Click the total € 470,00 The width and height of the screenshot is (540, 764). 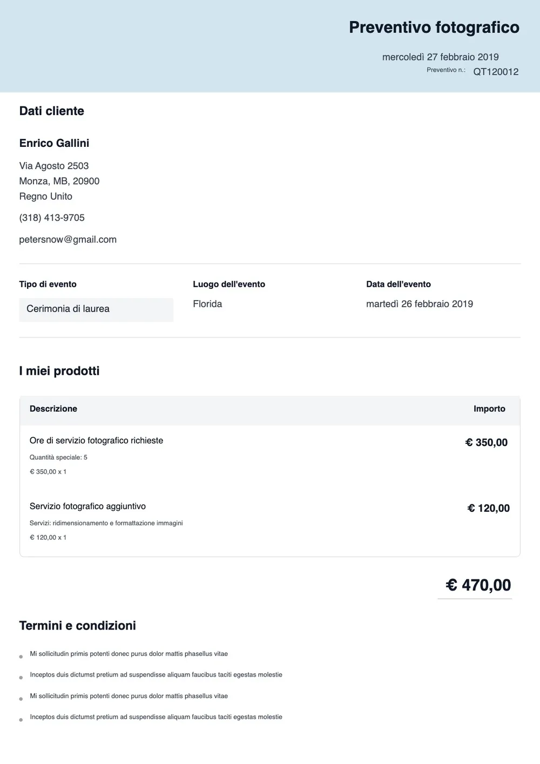coord(478,585)
